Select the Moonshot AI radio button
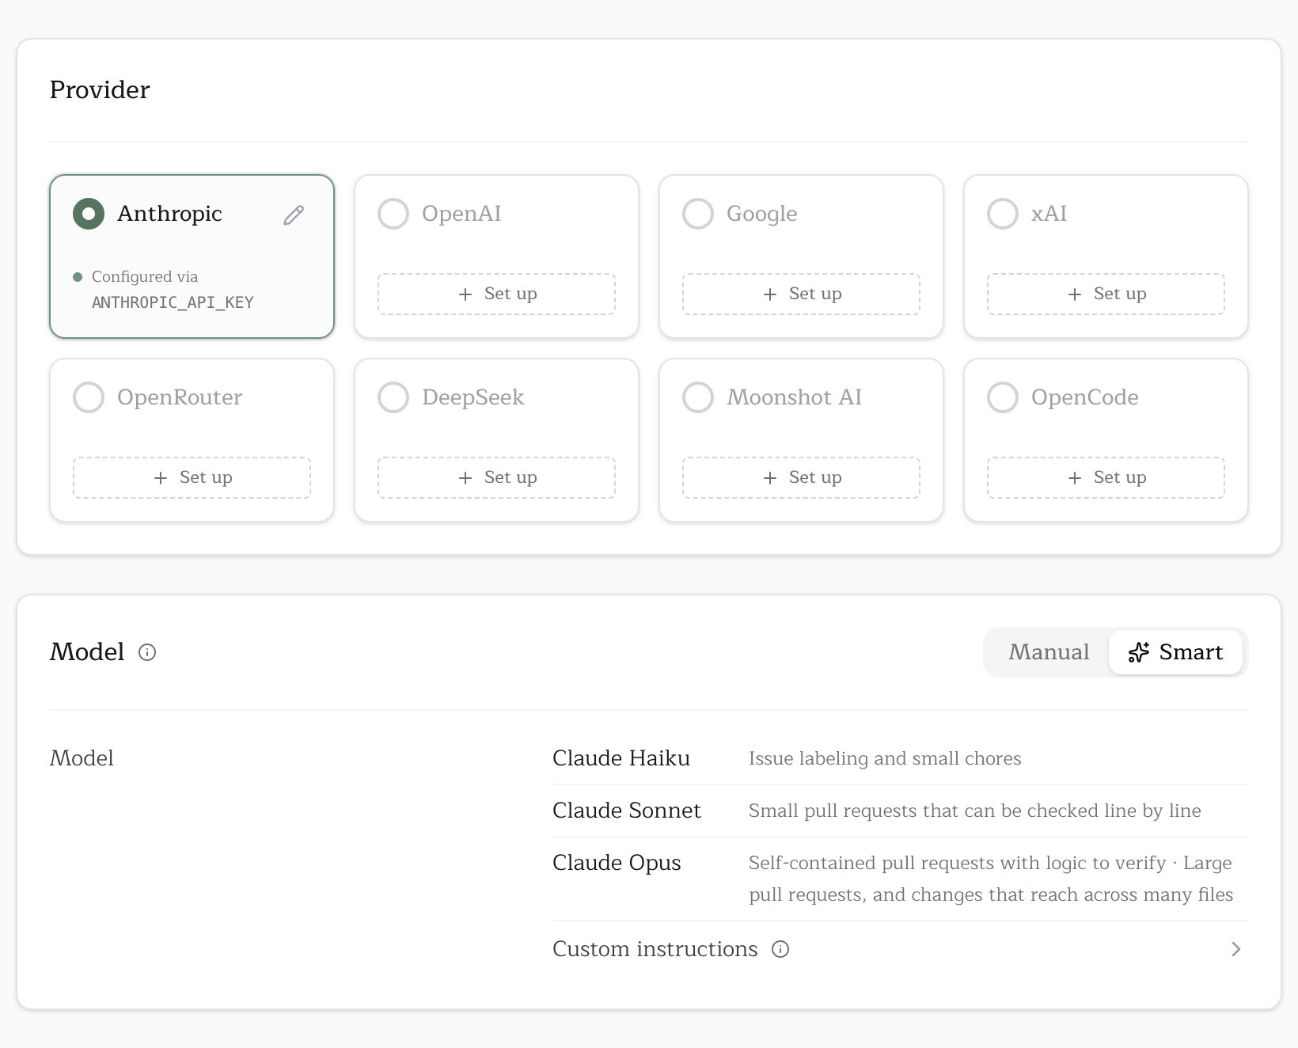The image size is (1298, 1048). 698,397
